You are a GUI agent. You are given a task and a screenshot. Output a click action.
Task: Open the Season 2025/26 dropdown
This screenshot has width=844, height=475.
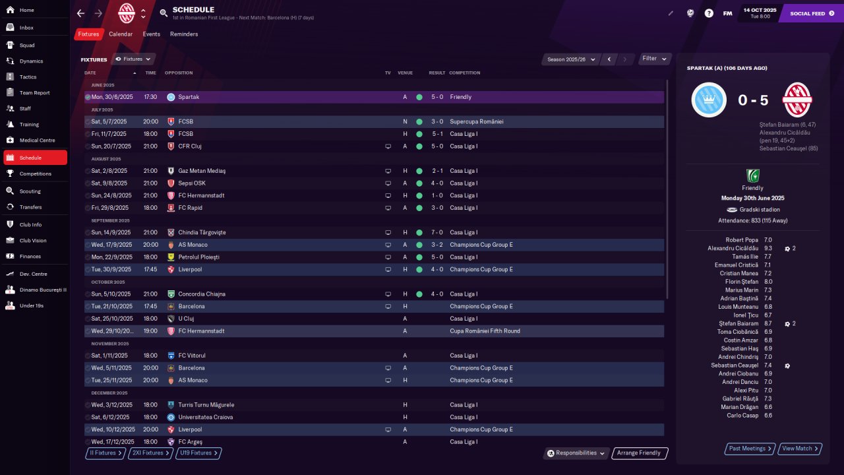(x=570, y=59)
